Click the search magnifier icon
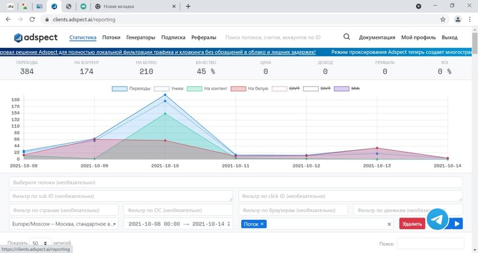The image size is (478, 253). [x=347, y=37]
